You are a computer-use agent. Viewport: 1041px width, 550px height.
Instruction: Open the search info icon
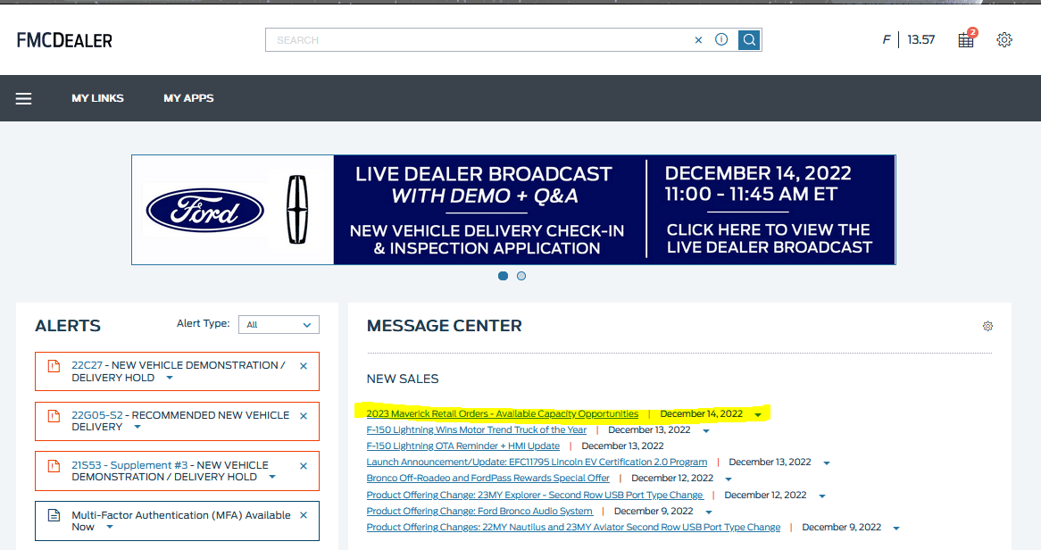(721, 40)
